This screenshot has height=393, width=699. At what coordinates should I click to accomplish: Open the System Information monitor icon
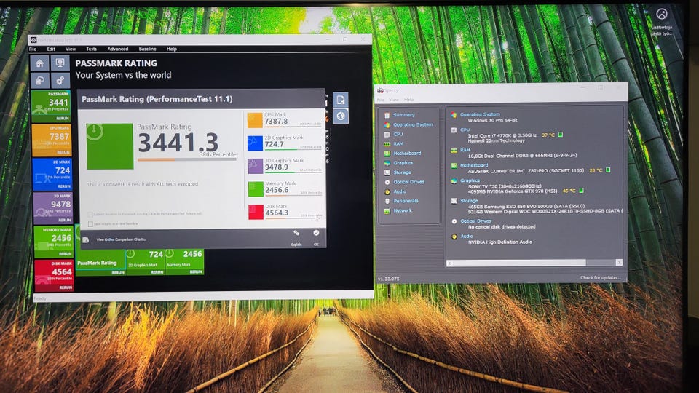(x=60, y=63)
